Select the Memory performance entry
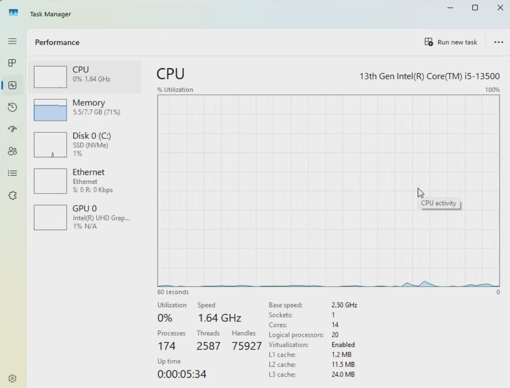Image resolution: width=510 pixels, height=388 pixels. (85, 110)
